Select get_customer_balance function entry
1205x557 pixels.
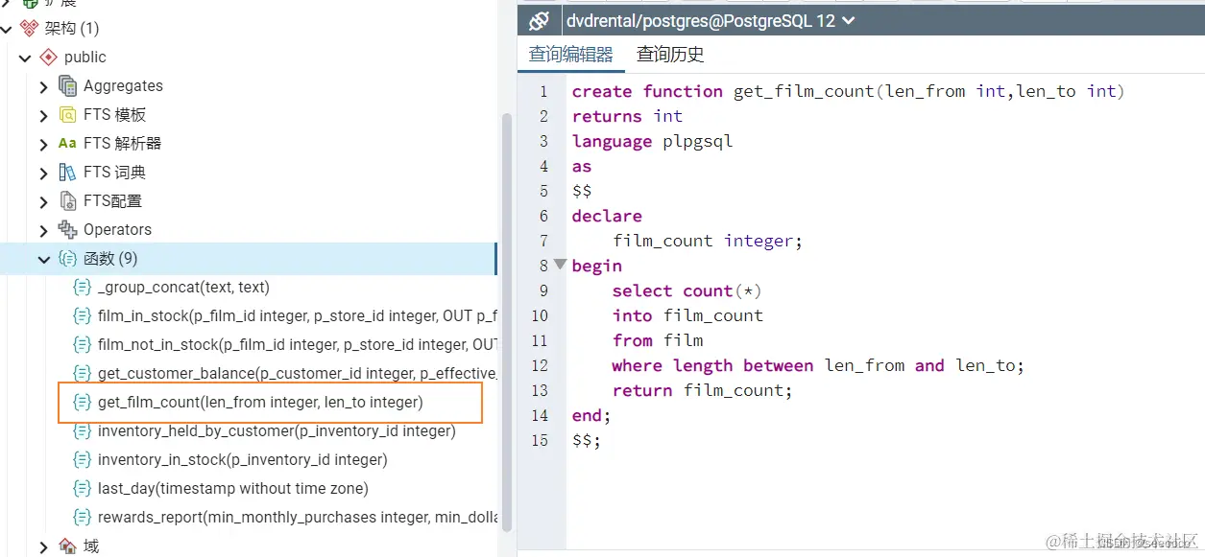pos(297,374)
